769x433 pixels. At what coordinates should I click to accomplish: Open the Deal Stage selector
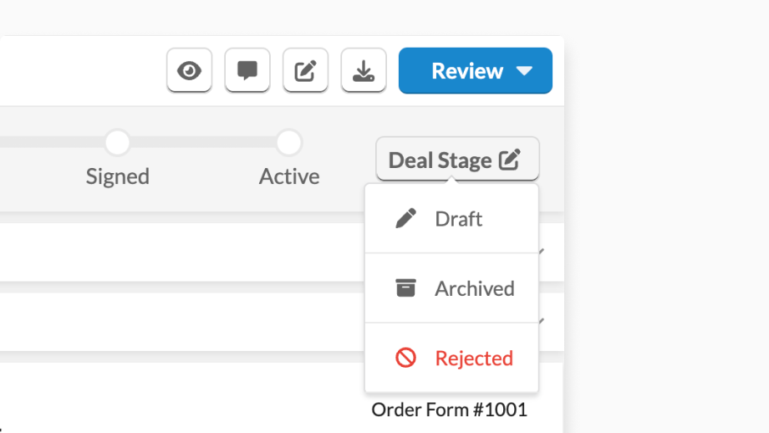click(x=457, y=159)
